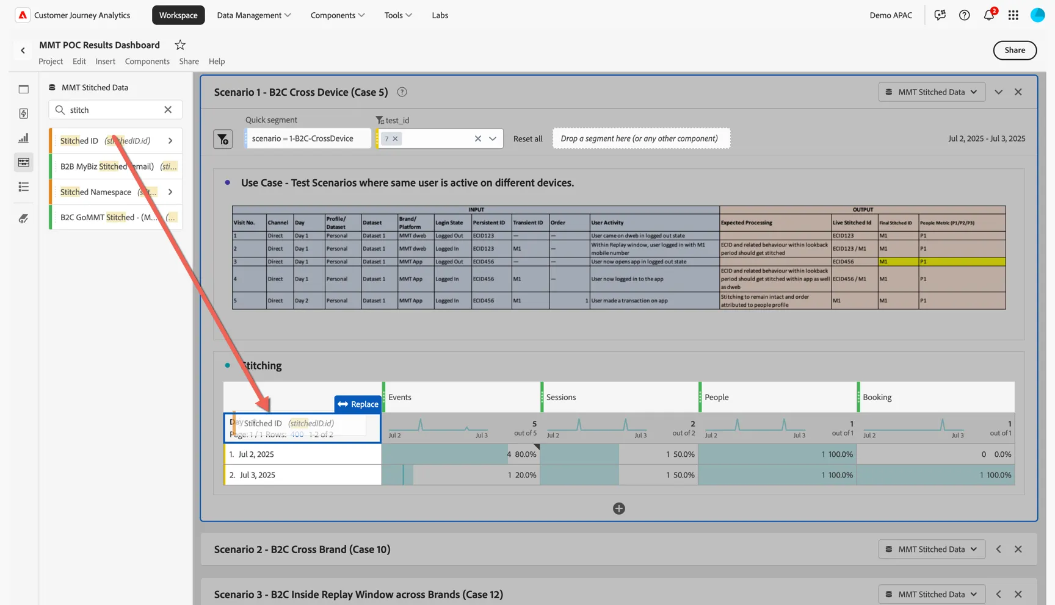The height and width of the screenshot is (605, 1055).
Task: Open the Insert menu
Action: pyautogui.click(x=105, y=61)
